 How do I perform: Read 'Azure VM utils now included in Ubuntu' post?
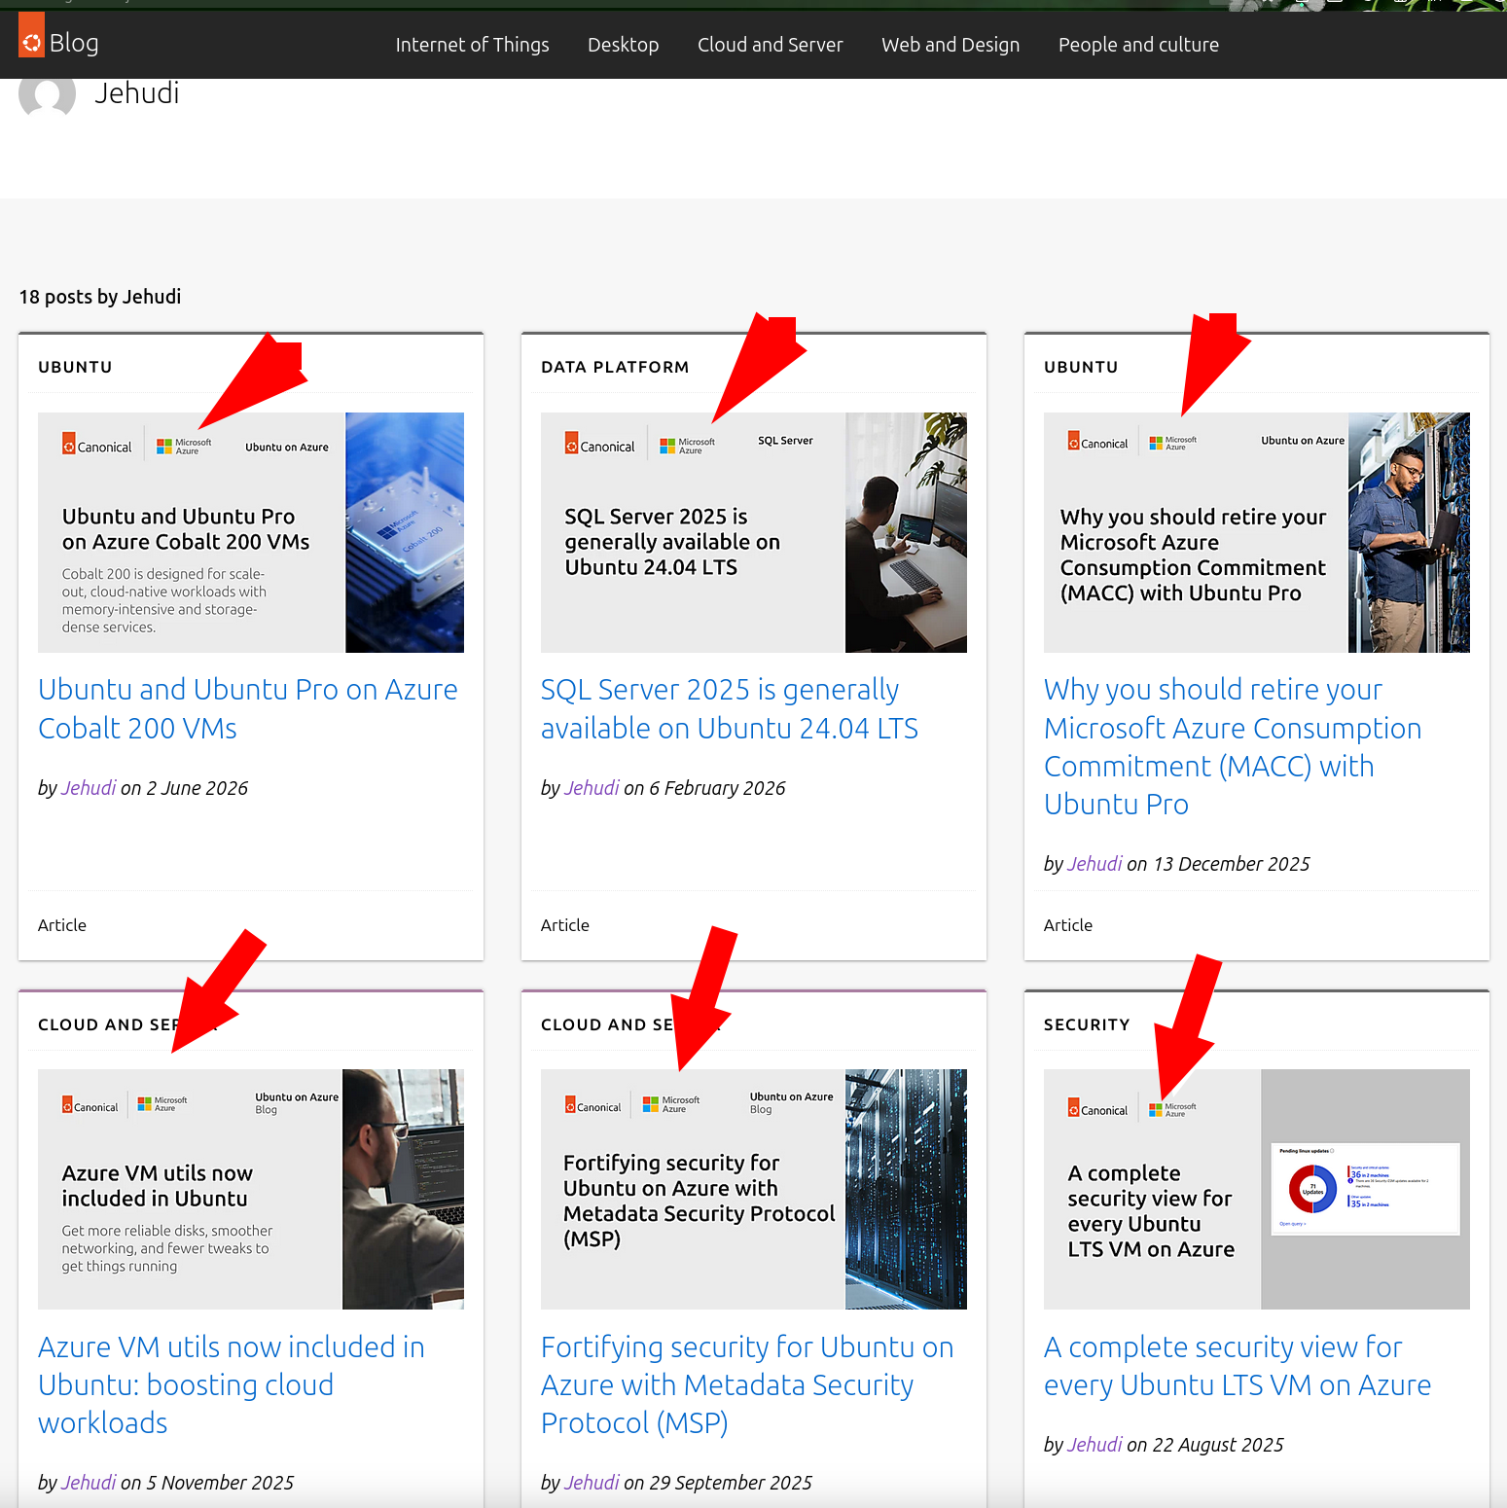tap(232, 1384)
